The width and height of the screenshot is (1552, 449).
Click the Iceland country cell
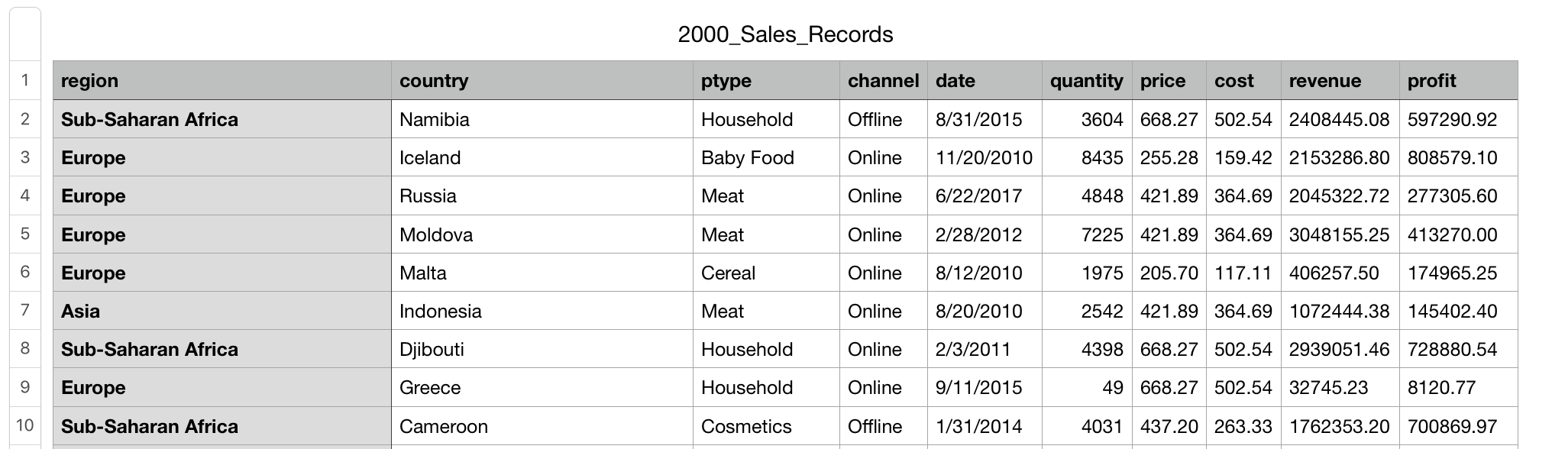pos(542,157)
